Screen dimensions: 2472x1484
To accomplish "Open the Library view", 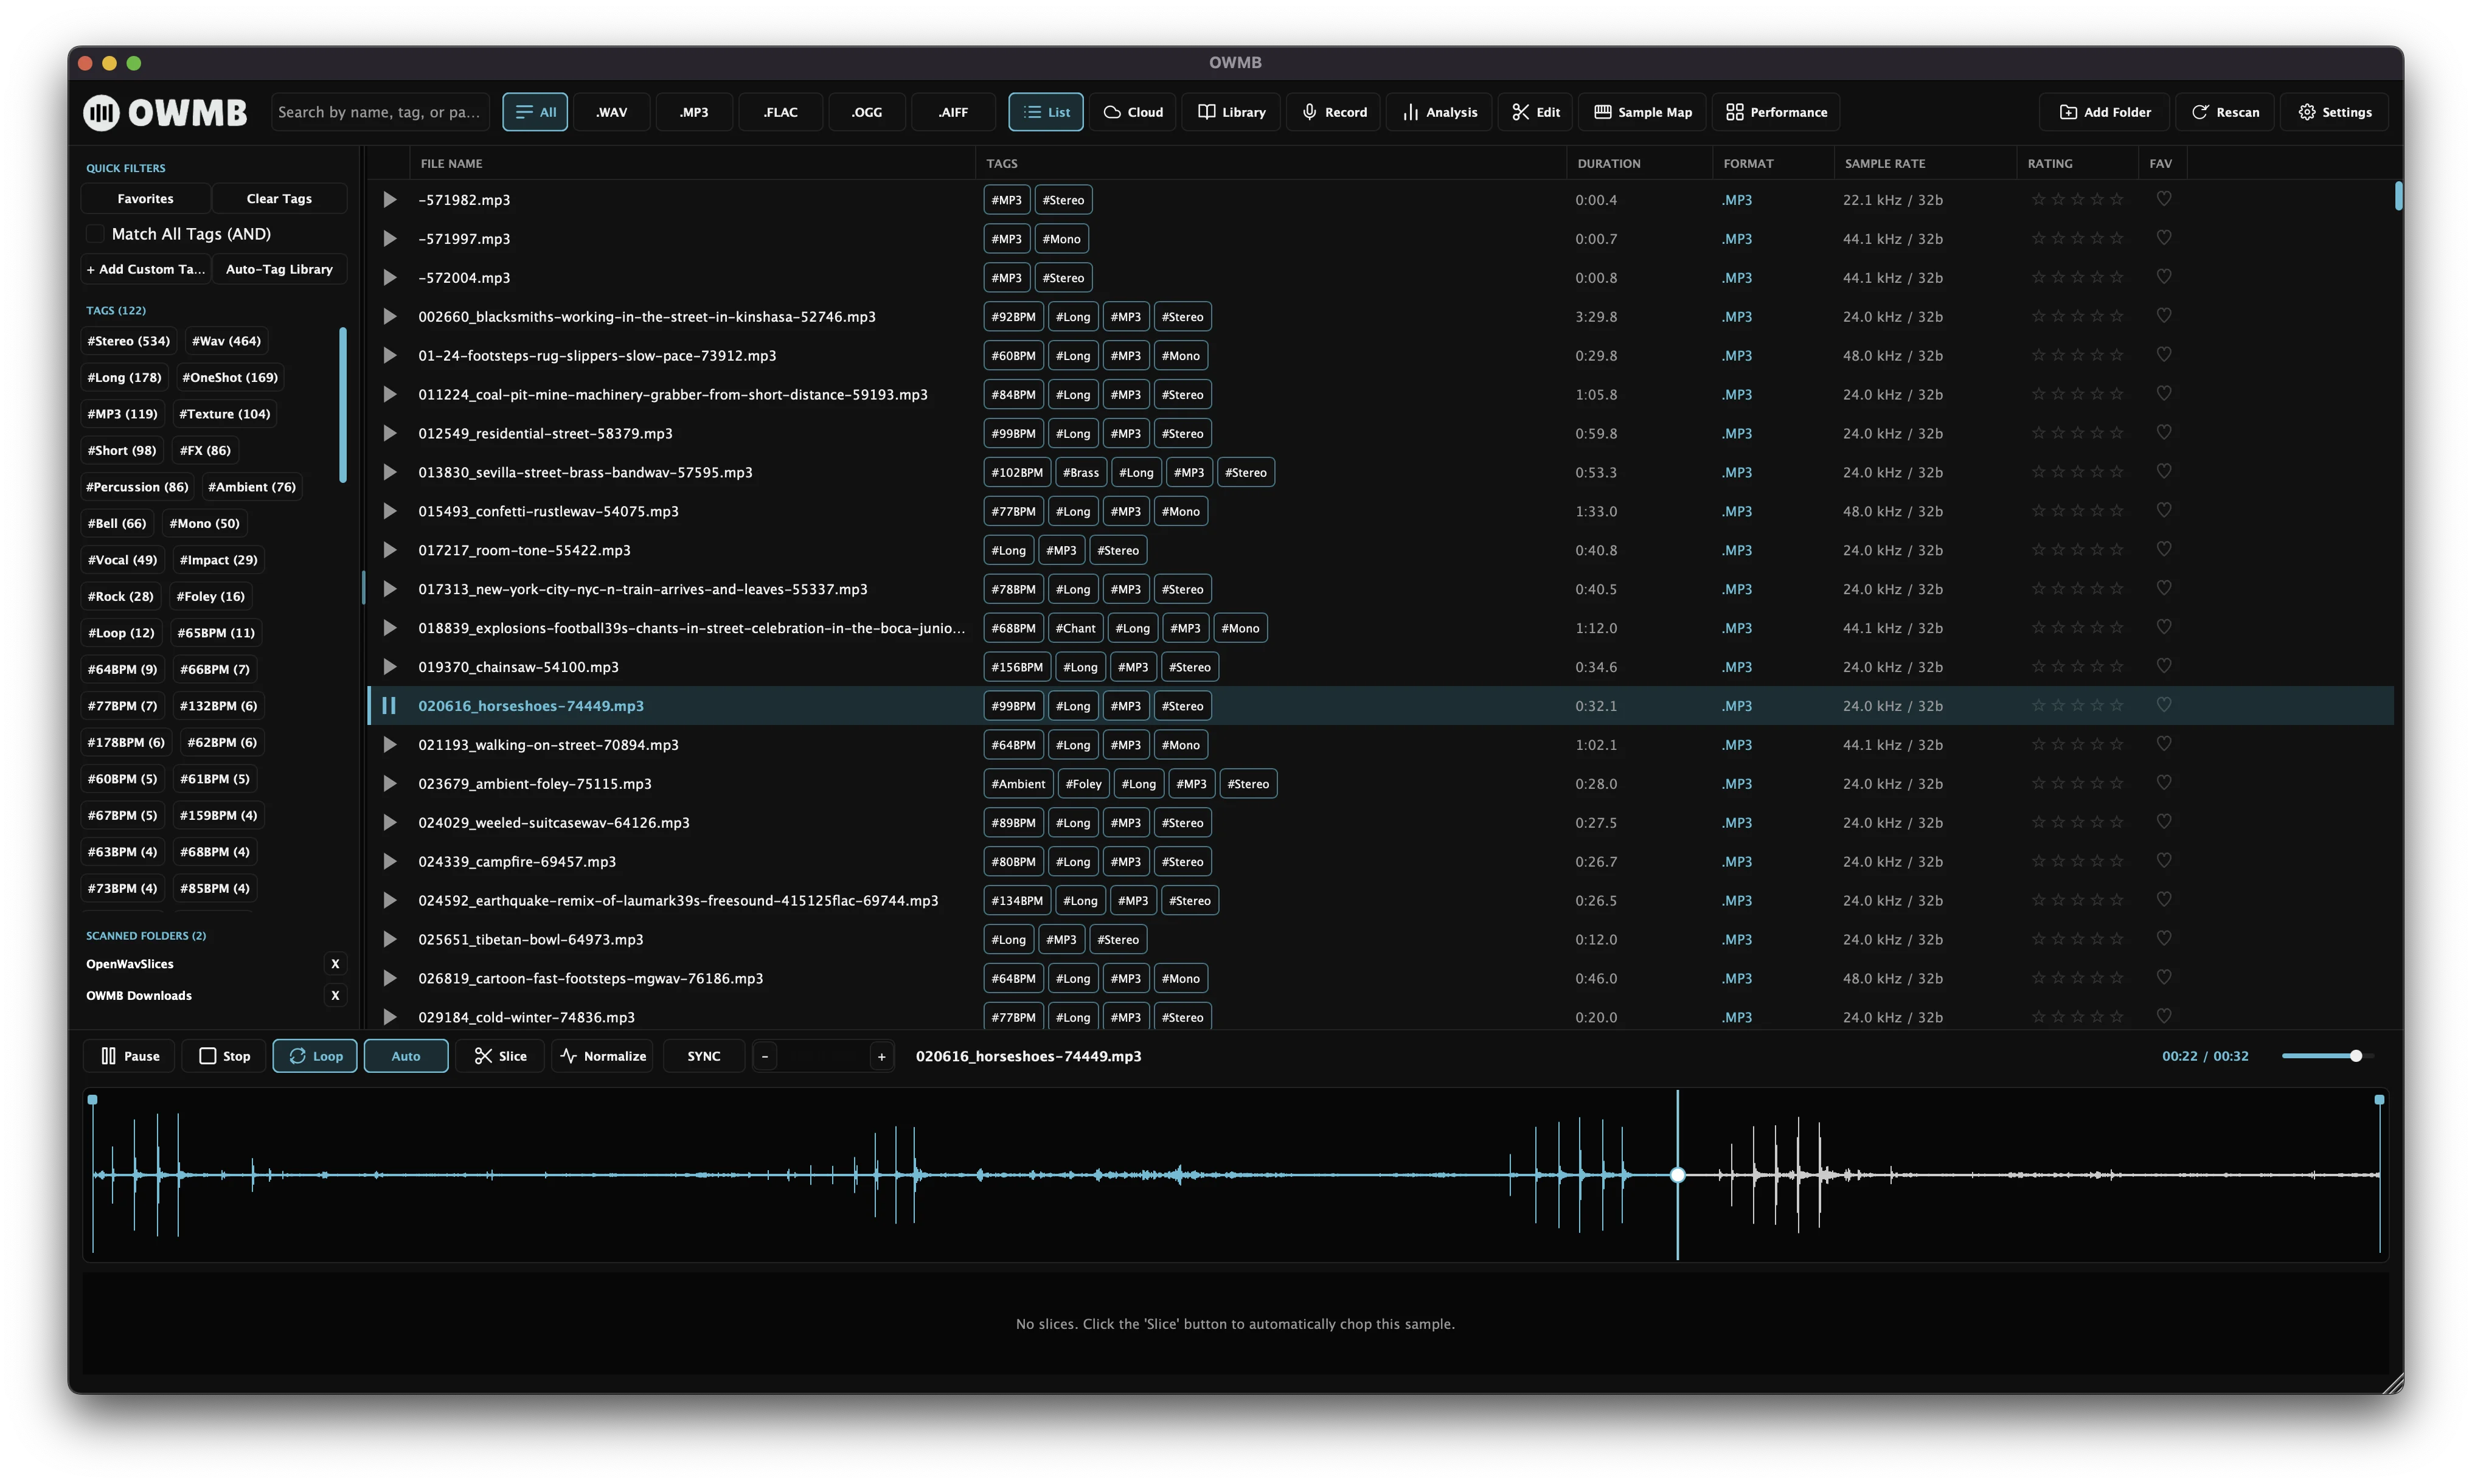I will 1232,112.
